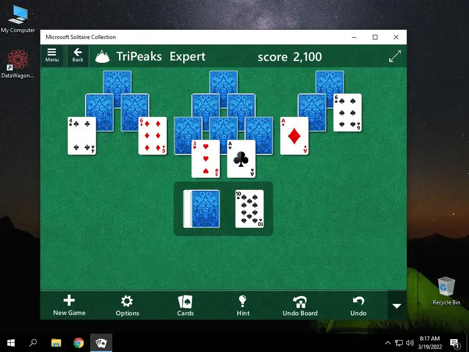Screen dimensions: 469x352
Task: Click the 10 of spades waste card
Action: pos(250,209)
